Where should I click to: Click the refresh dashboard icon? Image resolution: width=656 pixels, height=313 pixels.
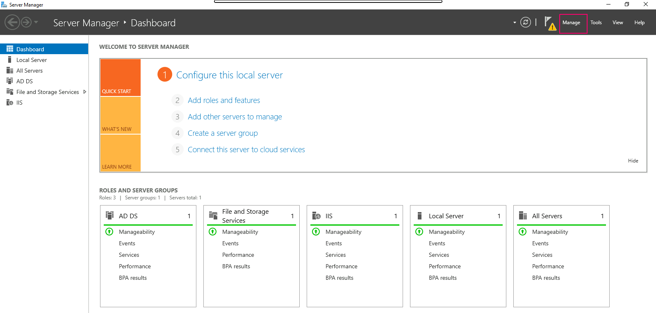click(x=526, y=22)
